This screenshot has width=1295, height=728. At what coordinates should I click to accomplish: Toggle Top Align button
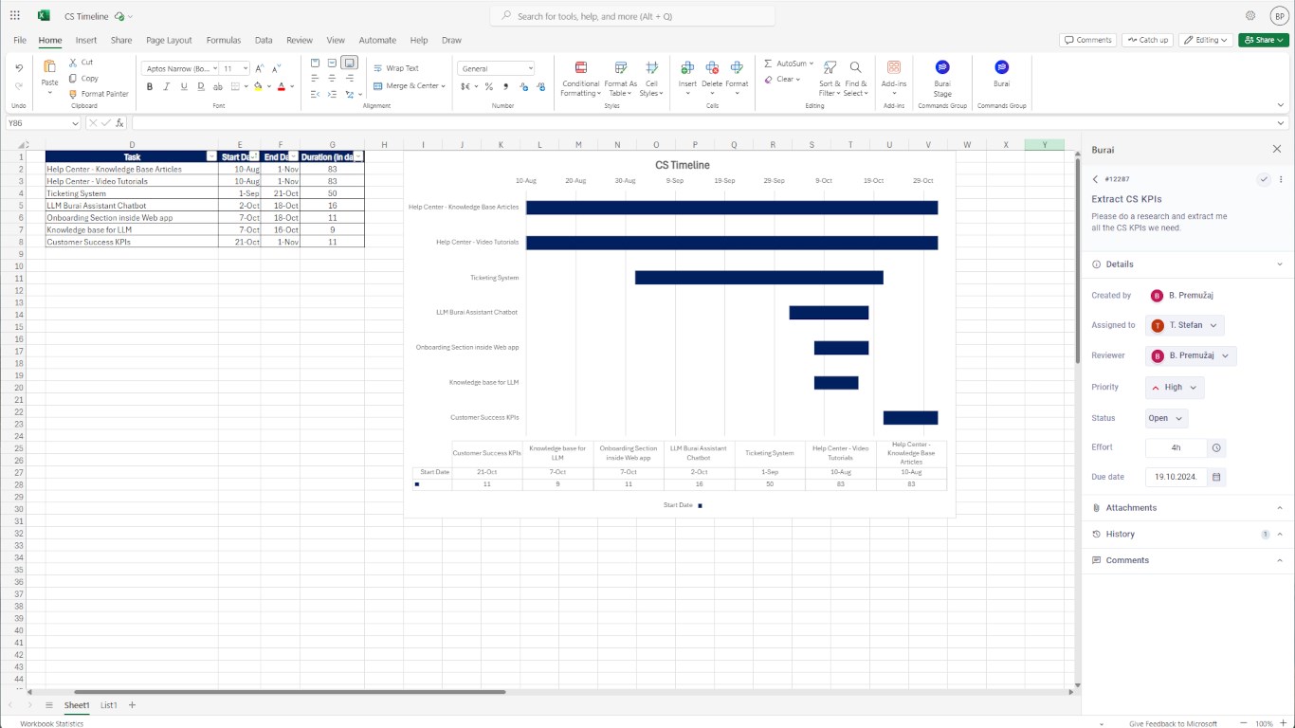click(315, 63)
